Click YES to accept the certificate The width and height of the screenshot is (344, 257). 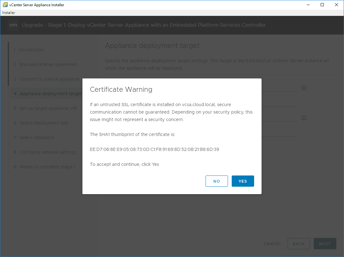tap(243, 181)
